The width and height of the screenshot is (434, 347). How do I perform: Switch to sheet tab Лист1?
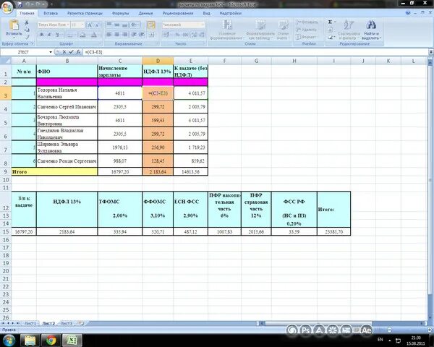coord(30,323)
